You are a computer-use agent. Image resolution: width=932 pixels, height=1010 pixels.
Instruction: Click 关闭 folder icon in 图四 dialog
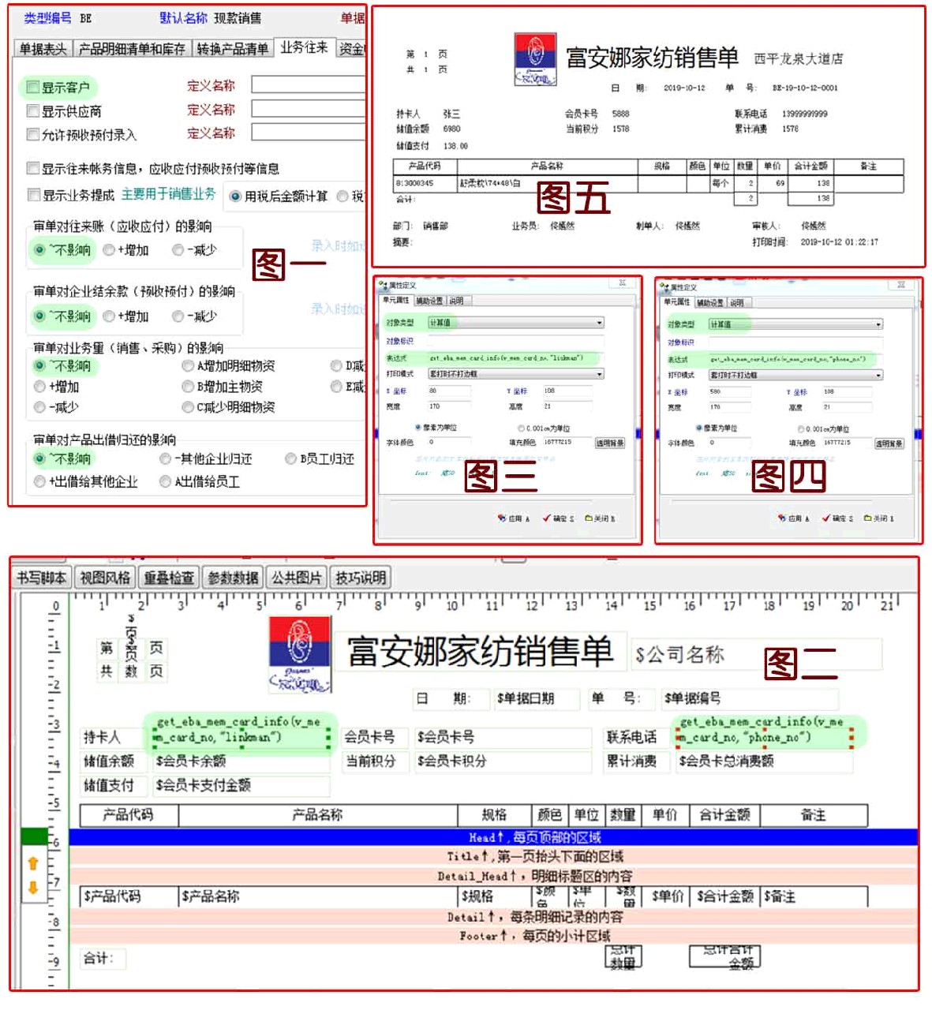[867, 518]
